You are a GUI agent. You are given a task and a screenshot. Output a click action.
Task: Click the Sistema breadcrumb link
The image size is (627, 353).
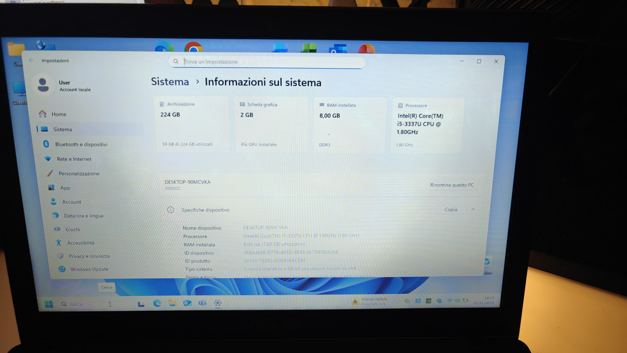[170, 82]
